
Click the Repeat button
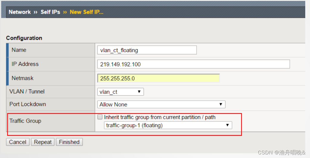[x=43, y=142]
